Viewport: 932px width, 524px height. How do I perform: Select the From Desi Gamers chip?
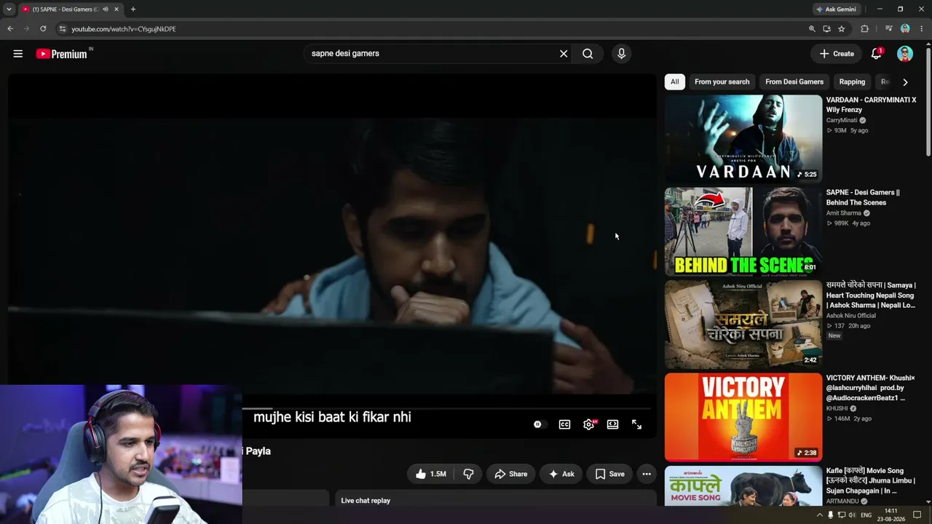[794, 82]
